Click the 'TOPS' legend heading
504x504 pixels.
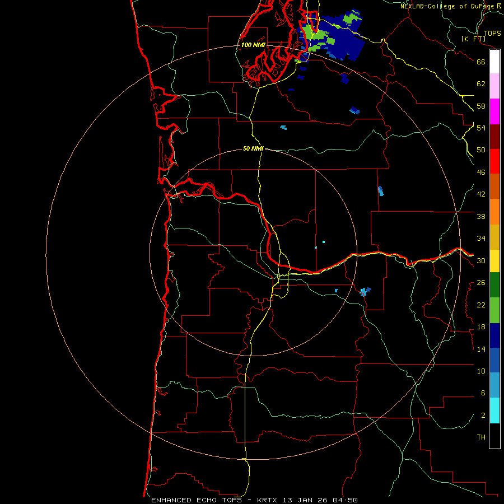(x=492, y=33)
